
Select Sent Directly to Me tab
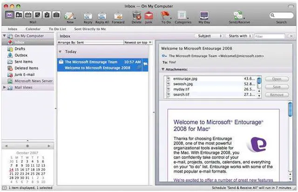[90, 29]
